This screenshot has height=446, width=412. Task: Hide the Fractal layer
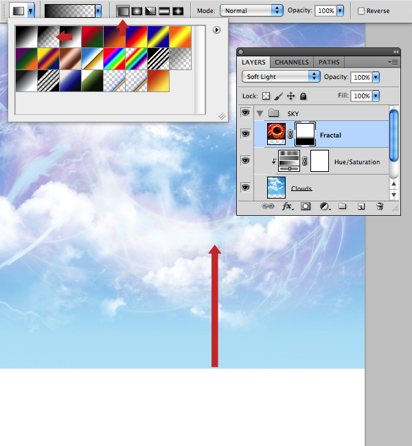246,134
